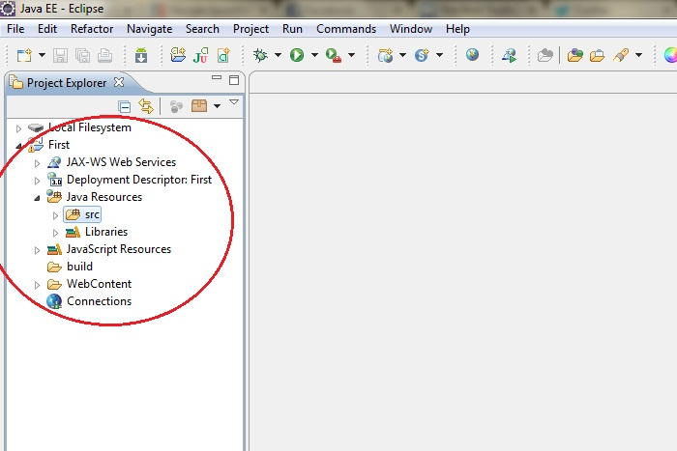Minimize the Project Explorer panel
The width and height of the screenshot is (677, 451).
217,78
